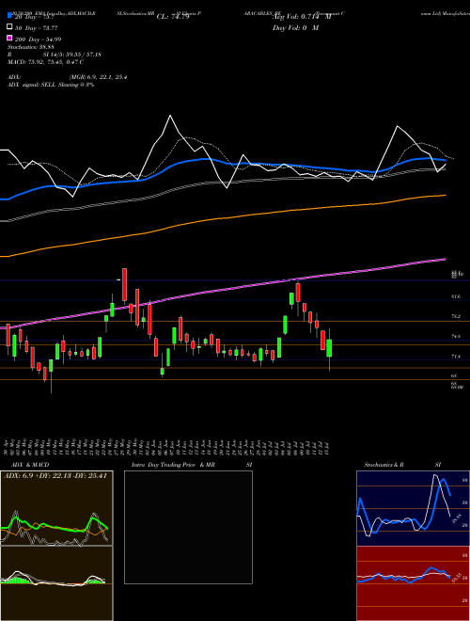Screen dimensions: 470x621
Task: Click the 'Avg Vol: 0.714 M' label
Action: [x=302, y=17]
